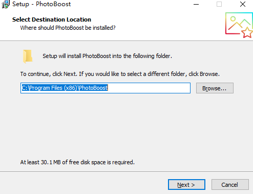Proceed with the Next button

(186, 185)
